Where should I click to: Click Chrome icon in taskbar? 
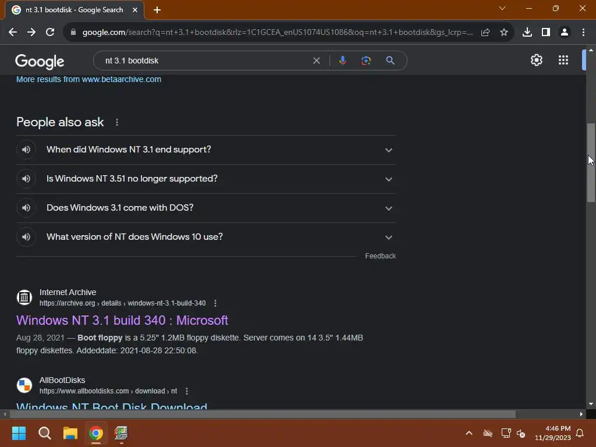point(96,433)
